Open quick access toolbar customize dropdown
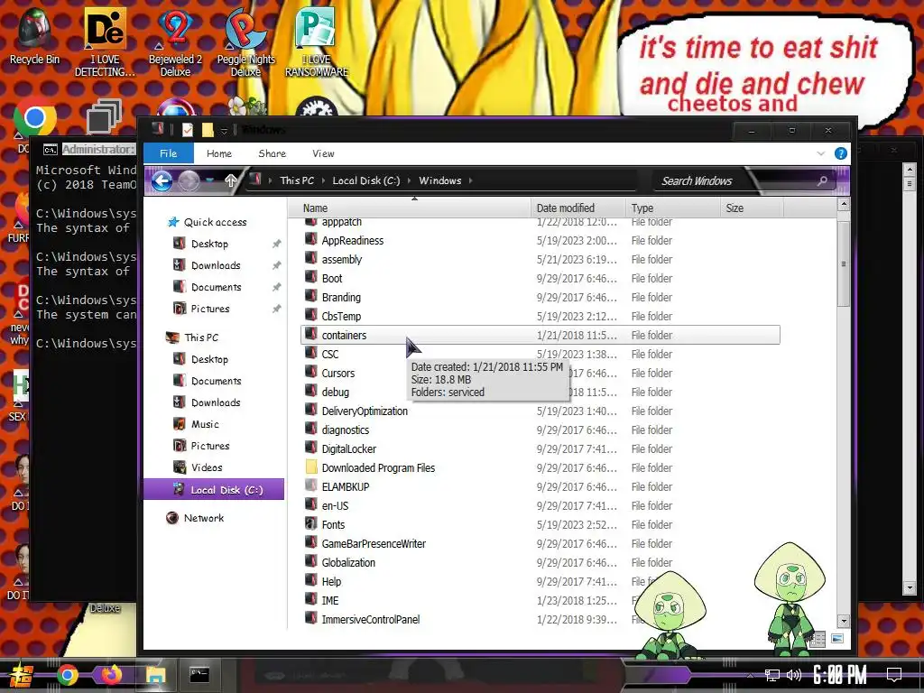The height and width of the screenshot is (693, 924). click(x=224, y=130)
